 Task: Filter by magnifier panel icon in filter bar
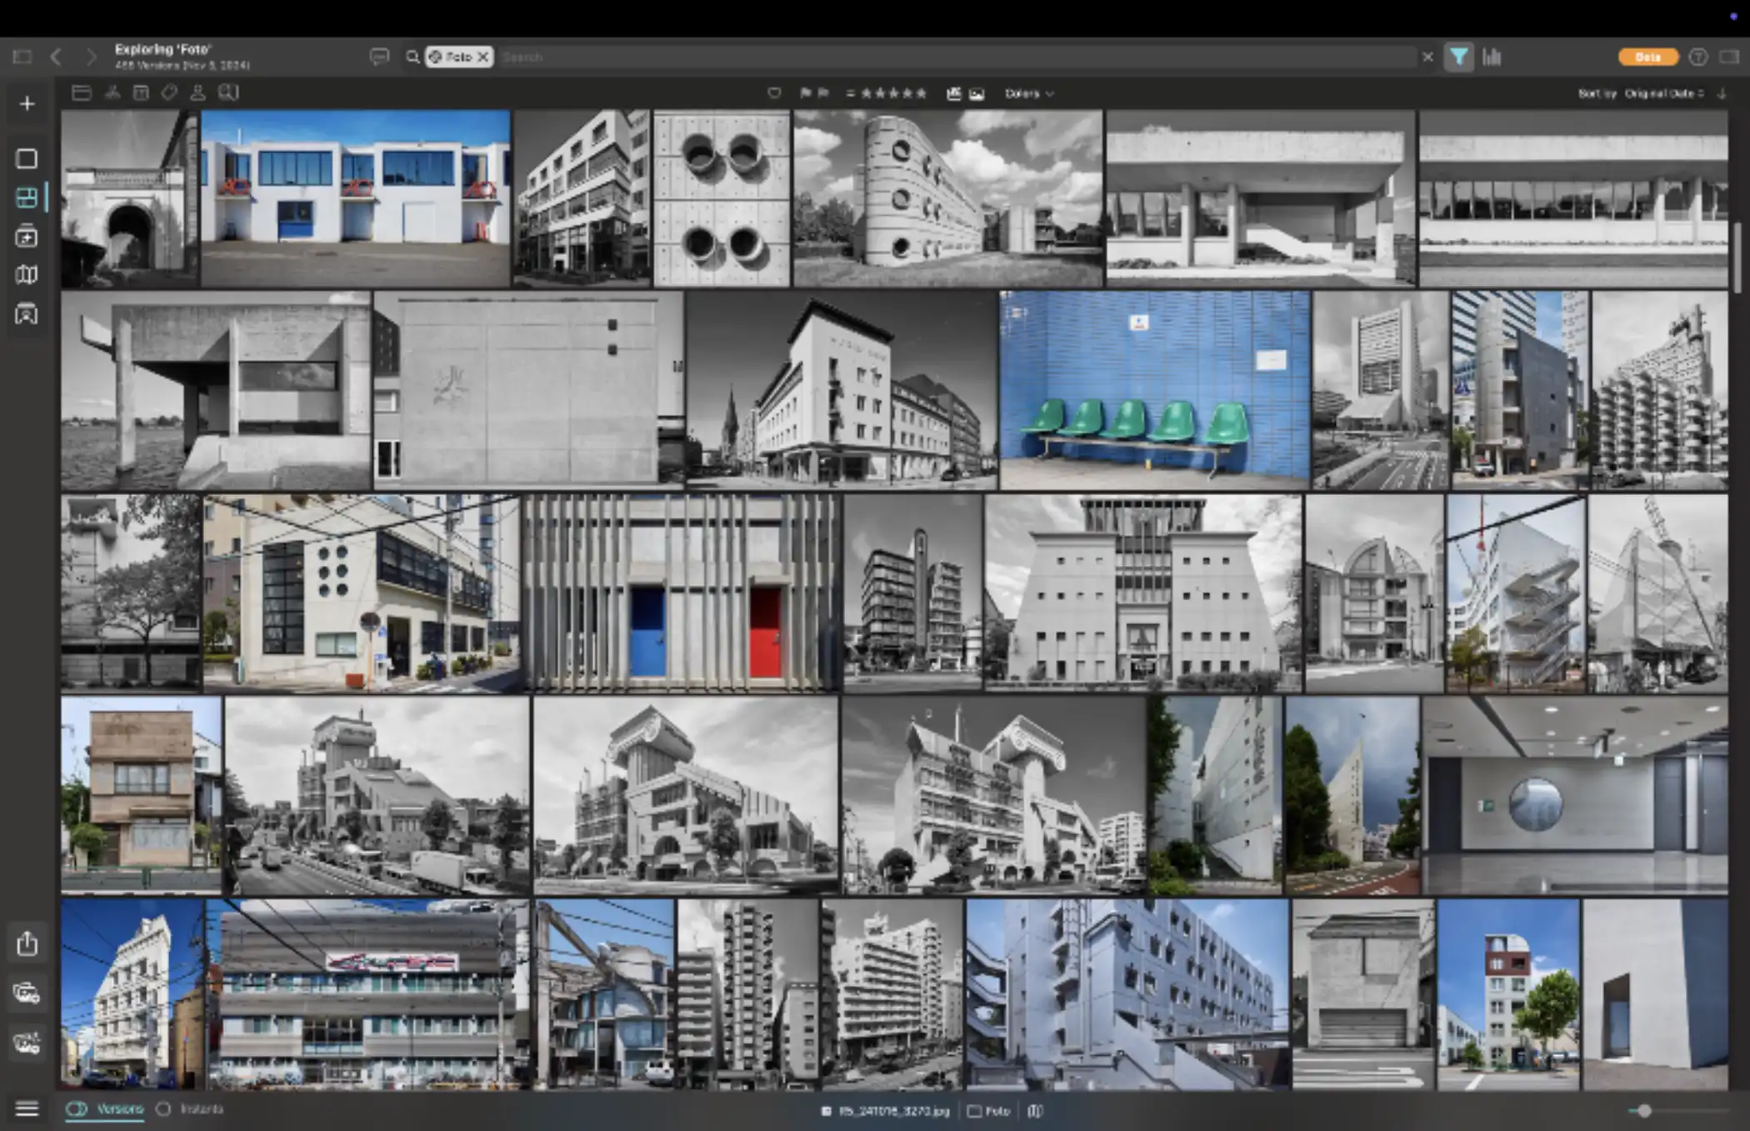[228, 93]
